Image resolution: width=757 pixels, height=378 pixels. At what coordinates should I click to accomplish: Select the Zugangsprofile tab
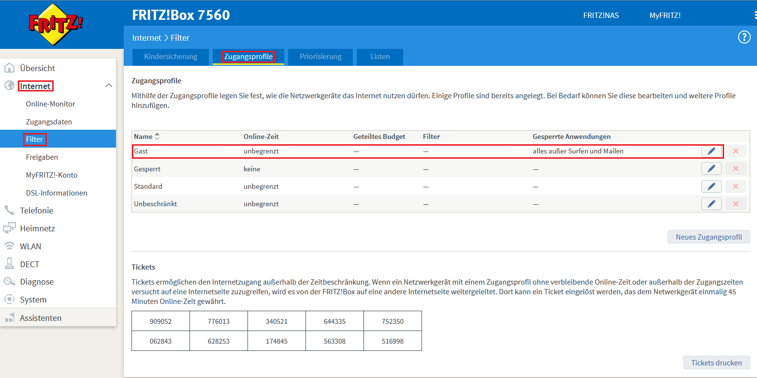(x=248, y=57)
